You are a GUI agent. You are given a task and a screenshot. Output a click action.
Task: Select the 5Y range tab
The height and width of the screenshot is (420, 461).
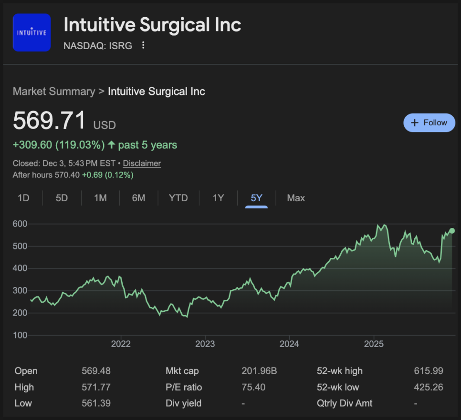[x=257, y=198]
